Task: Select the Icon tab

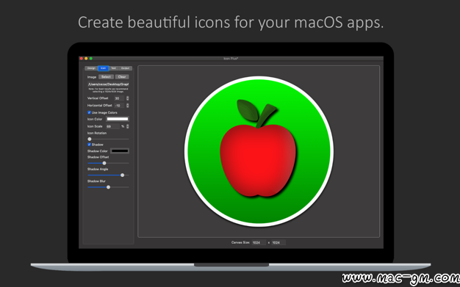Action: [x=104, y=68]
